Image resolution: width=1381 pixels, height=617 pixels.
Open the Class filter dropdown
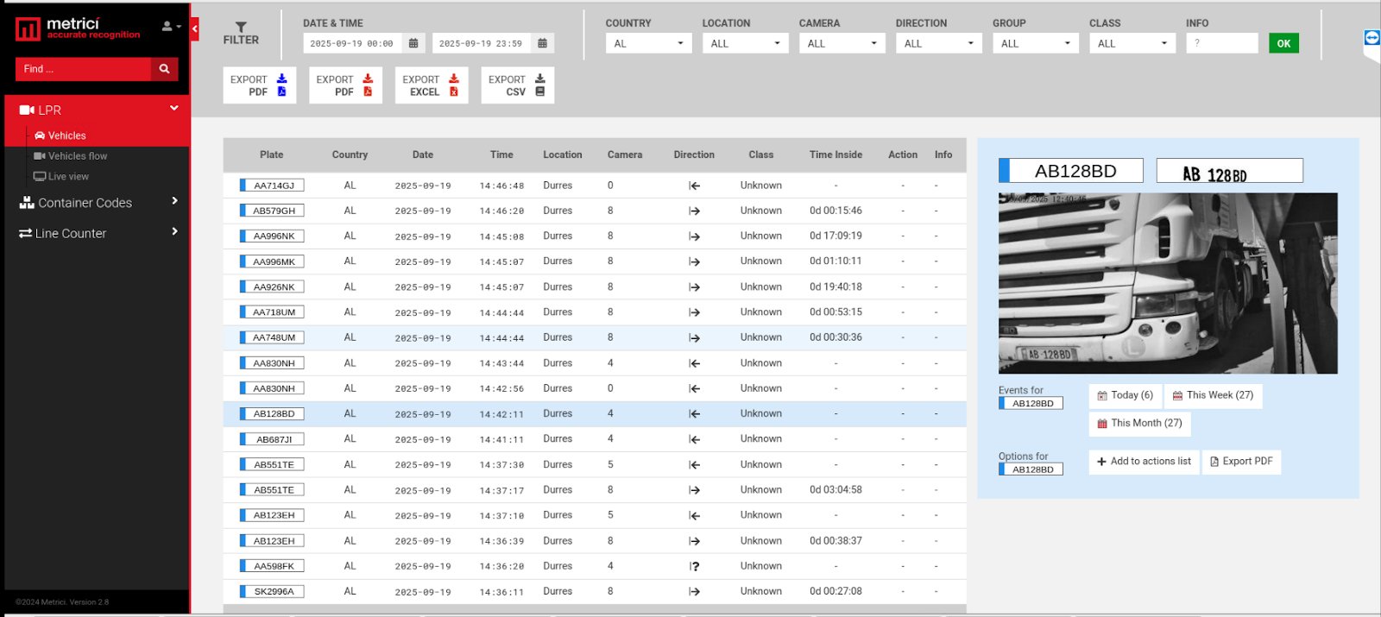point(1132,43)
